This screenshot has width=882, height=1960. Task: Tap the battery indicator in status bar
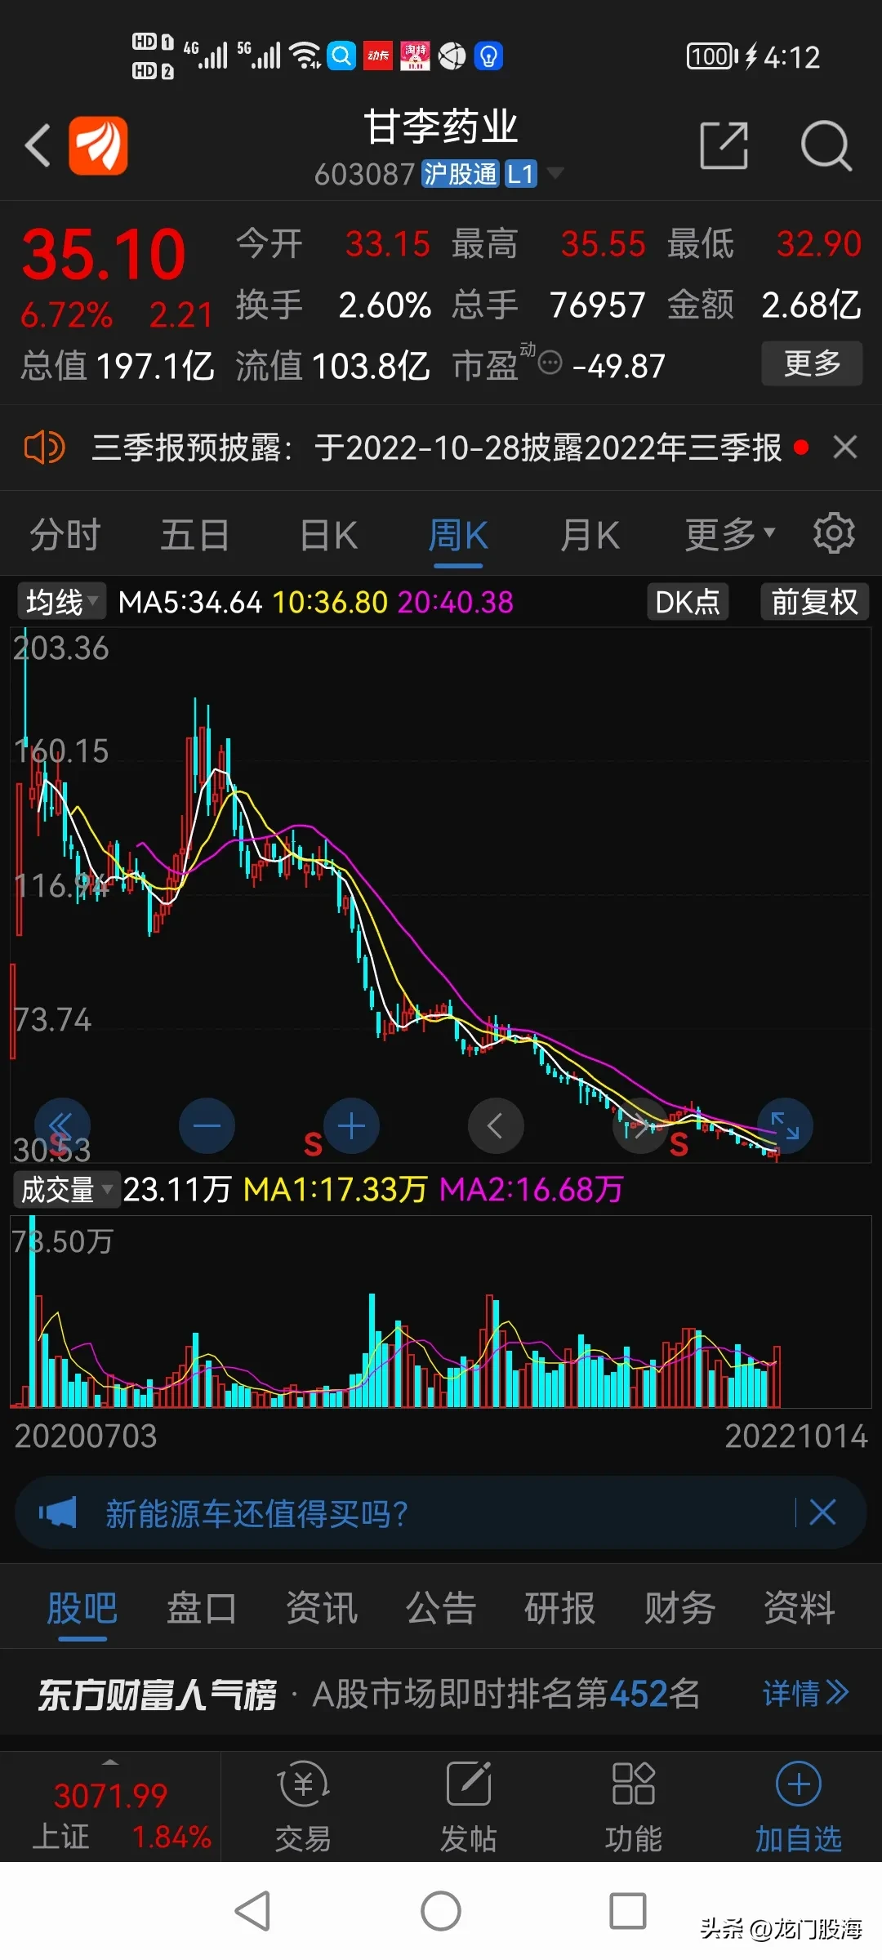[x=711, y=56]
